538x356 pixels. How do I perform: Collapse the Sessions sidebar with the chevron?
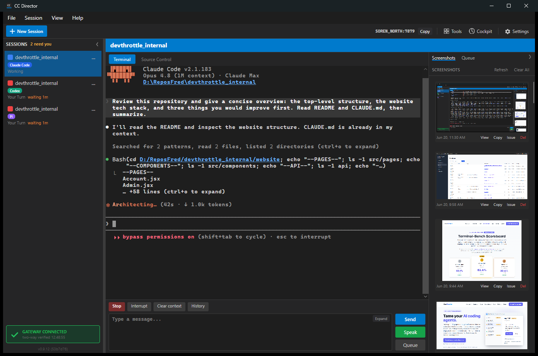coord(97,44)
